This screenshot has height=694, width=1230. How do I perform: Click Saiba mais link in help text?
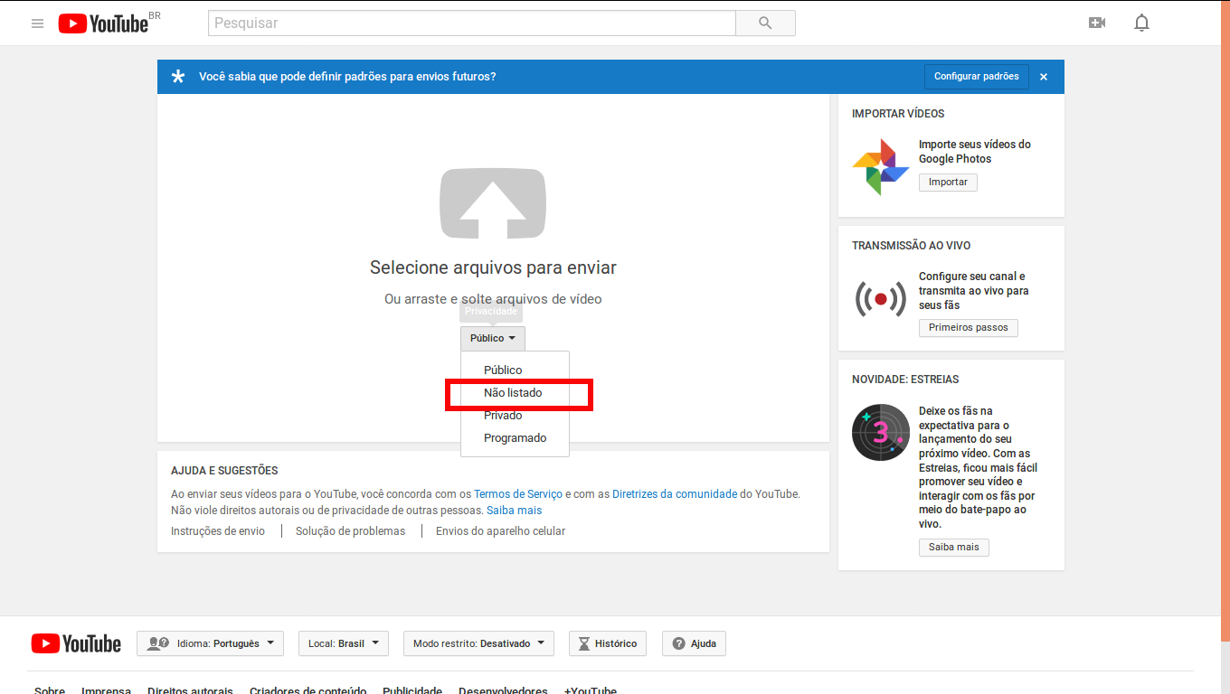pos(515,511)
